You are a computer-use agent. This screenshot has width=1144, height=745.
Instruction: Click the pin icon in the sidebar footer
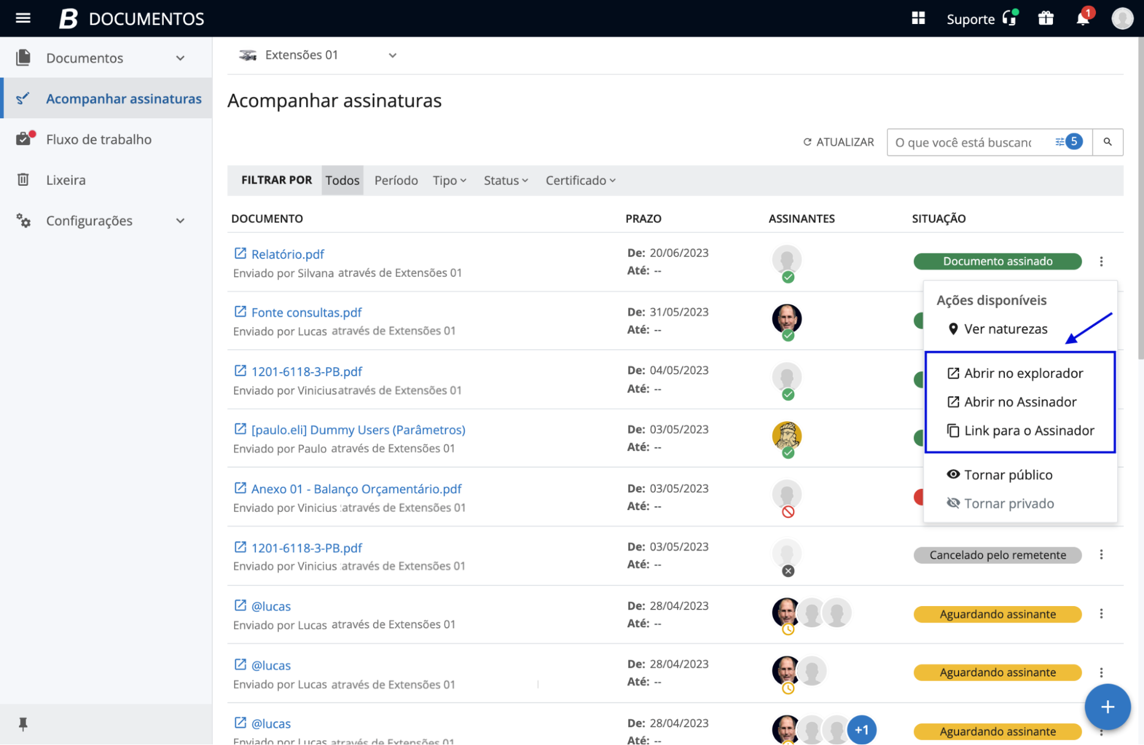point(23,724)
